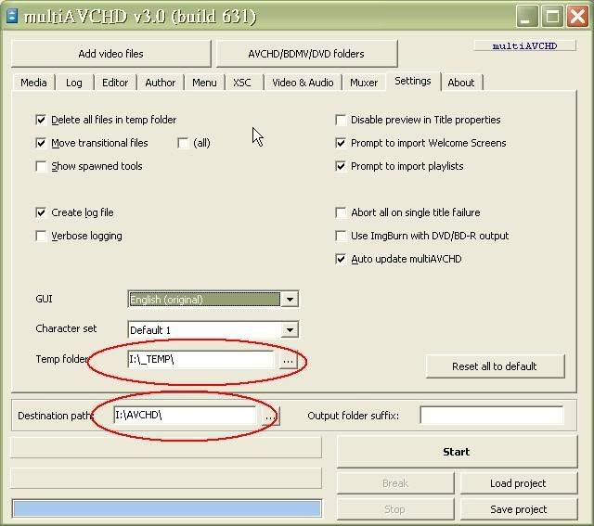Open the Character set dropdown
Image resolution: width=594 pixels, height=526 pixels.
(x=290, y=330)
